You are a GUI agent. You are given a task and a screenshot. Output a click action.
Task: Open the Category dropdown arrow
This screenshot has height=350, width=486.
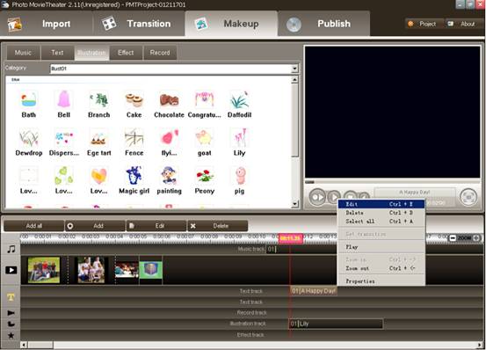tap(294, 69)
